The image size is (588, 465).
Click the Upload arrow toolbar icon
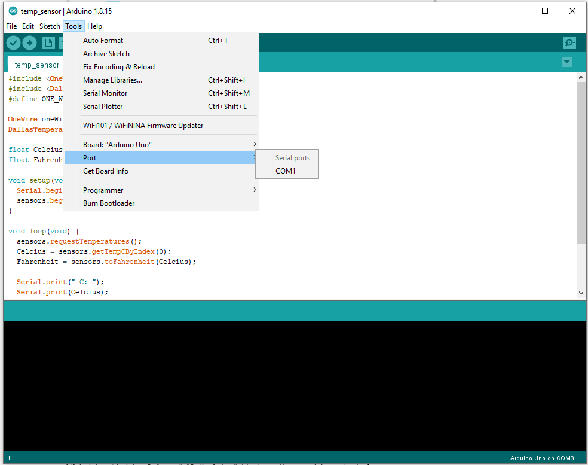[30, 43]
